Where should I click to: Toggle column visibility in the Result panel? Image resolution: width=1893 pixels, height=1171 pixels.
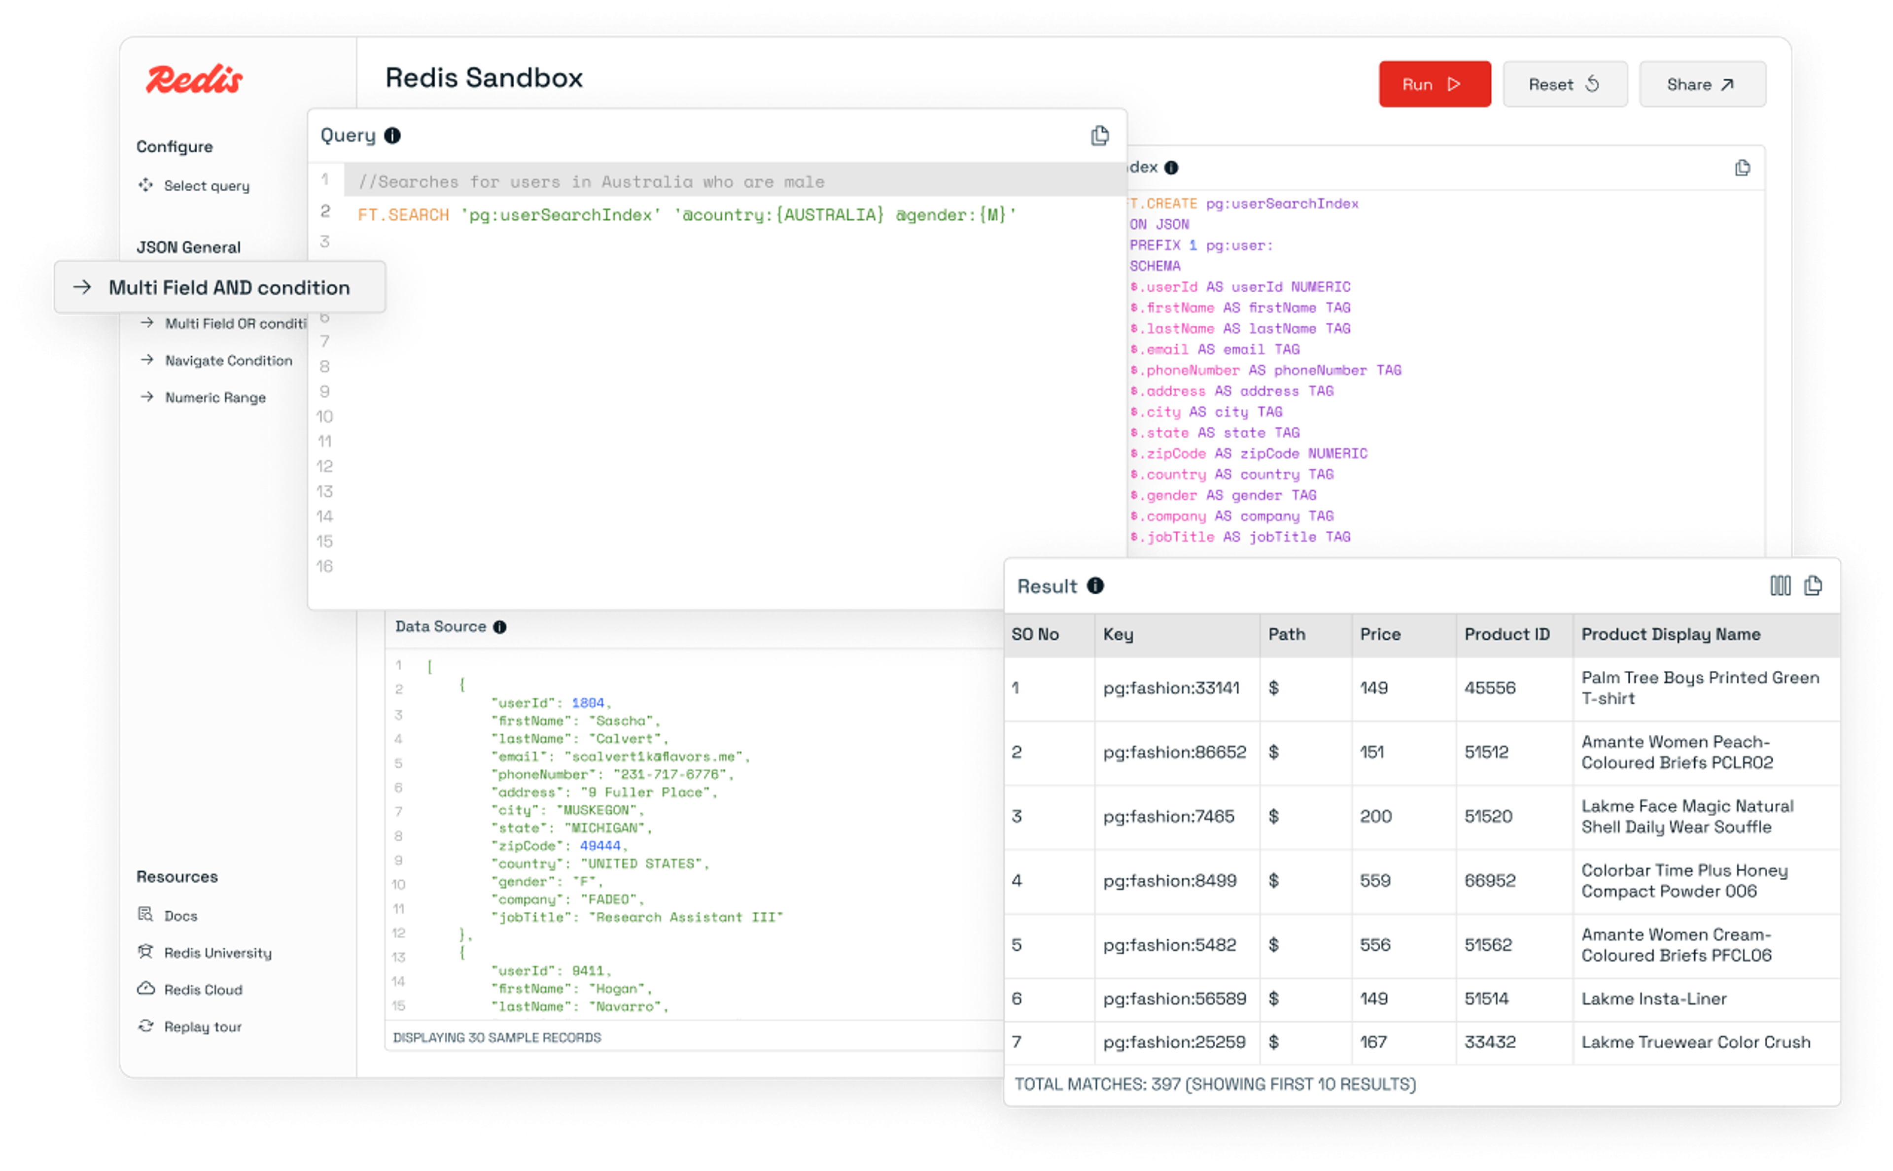1781,586
